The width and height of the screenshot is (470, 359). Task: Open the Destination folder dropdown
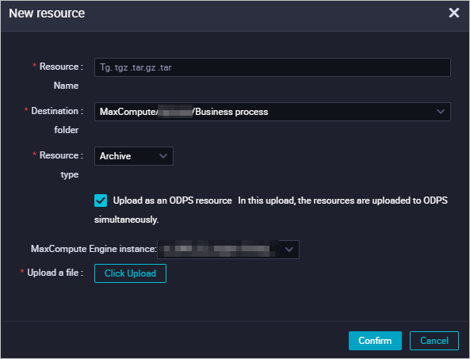(x=272, y=112)
